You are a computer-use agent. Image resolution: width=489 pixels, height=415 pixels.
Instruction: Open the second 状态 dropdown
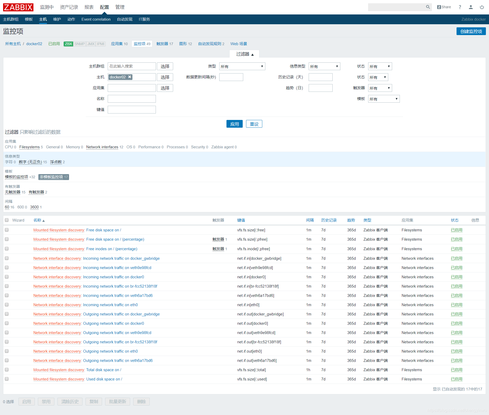[378, 77]
